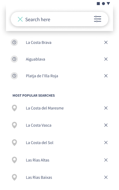Click clock icon beside Aiguablava

pyautogui.click(x=14, y=59)
